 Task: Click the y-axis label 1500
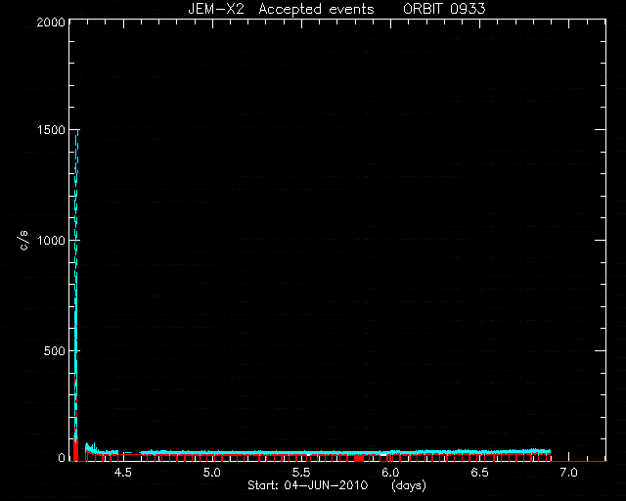pyautogui.click(x=51, y=130)
